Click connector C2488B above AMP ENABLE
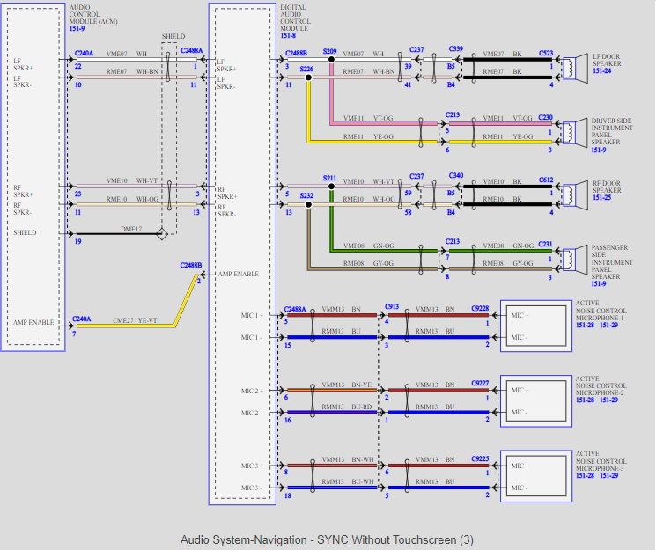This screenshot has width=656, height=550. [x=191, y=265]
